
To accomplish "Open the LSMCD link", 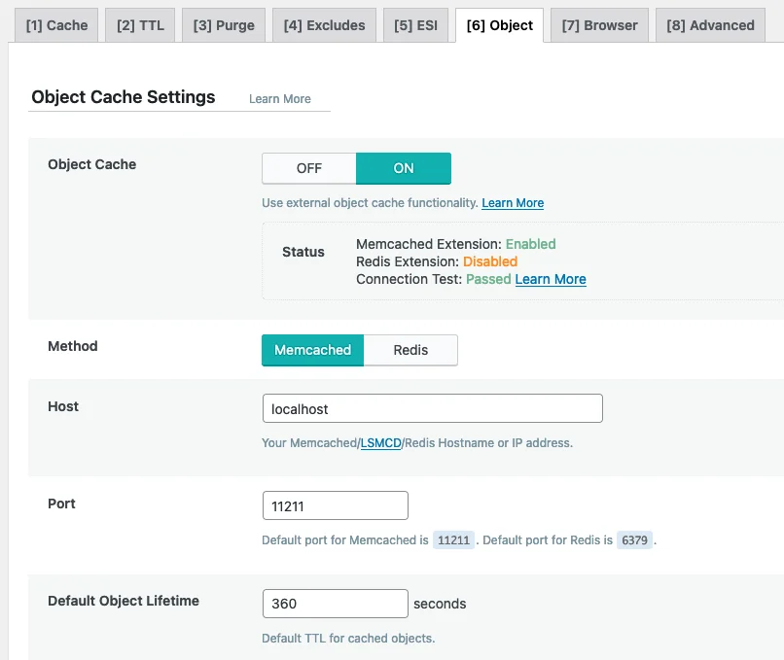I will coord(380,443).
